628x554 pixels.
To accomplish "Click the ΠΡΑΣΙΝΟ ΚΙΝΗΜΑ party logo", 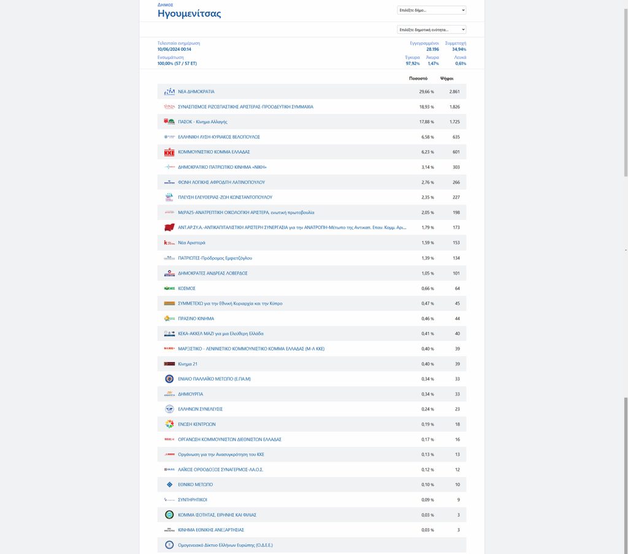I will [169, 319].
